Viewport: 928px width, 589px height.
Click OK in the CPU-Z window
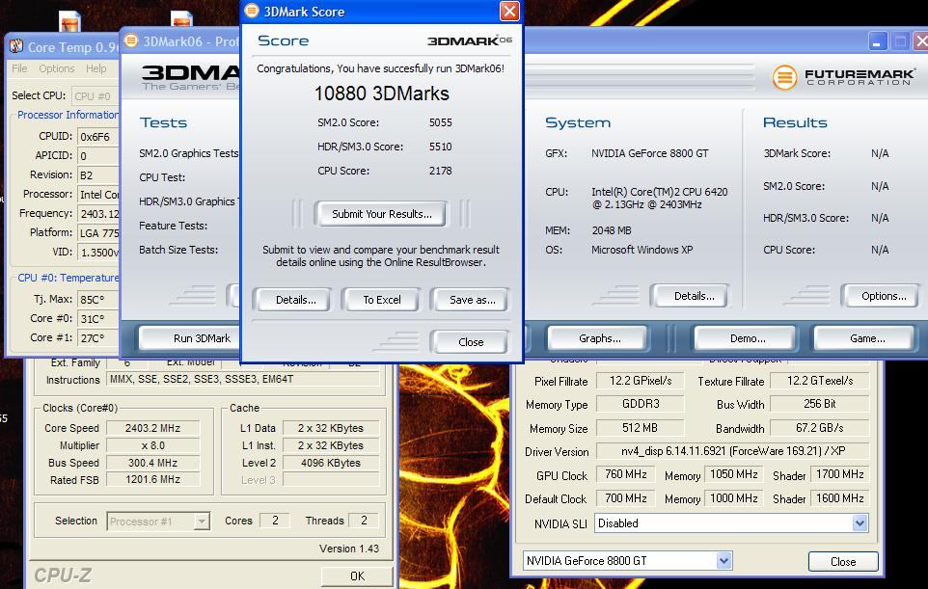point(357,576)
